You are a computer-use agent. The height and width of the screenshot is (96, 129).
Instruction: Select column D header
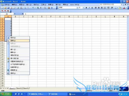tap(33, 16)
